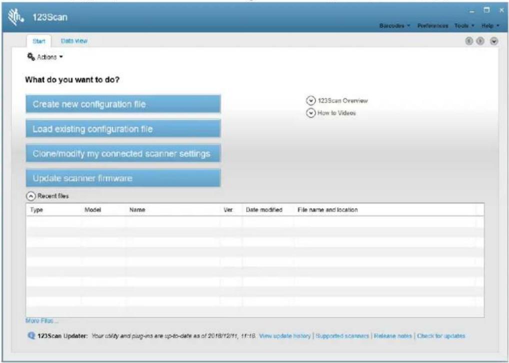Click File name and location column header
Image resolution: width=509 pixels, height=363 pixels.
[384, 209]
